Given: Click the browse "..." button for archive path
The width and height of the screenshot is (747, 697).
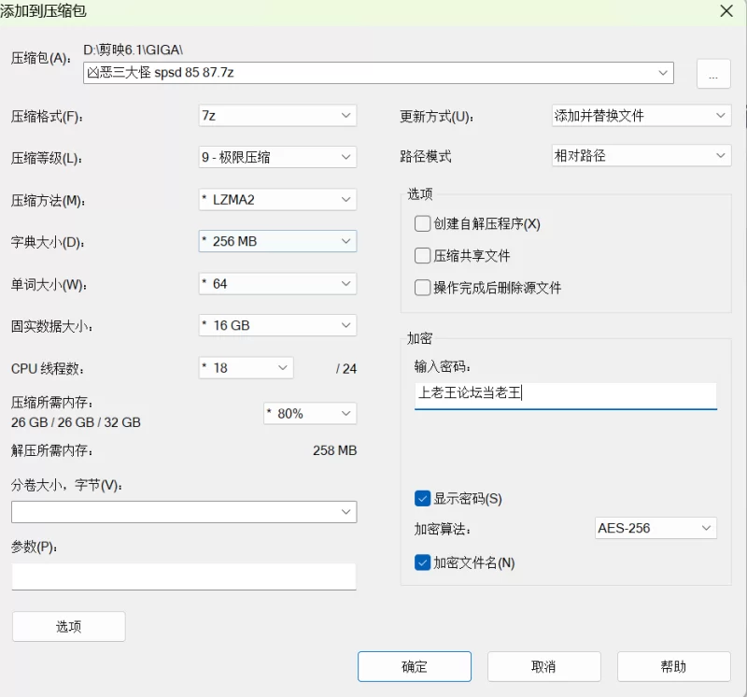Looking at the screenshot, I should (x=713, y=74).
